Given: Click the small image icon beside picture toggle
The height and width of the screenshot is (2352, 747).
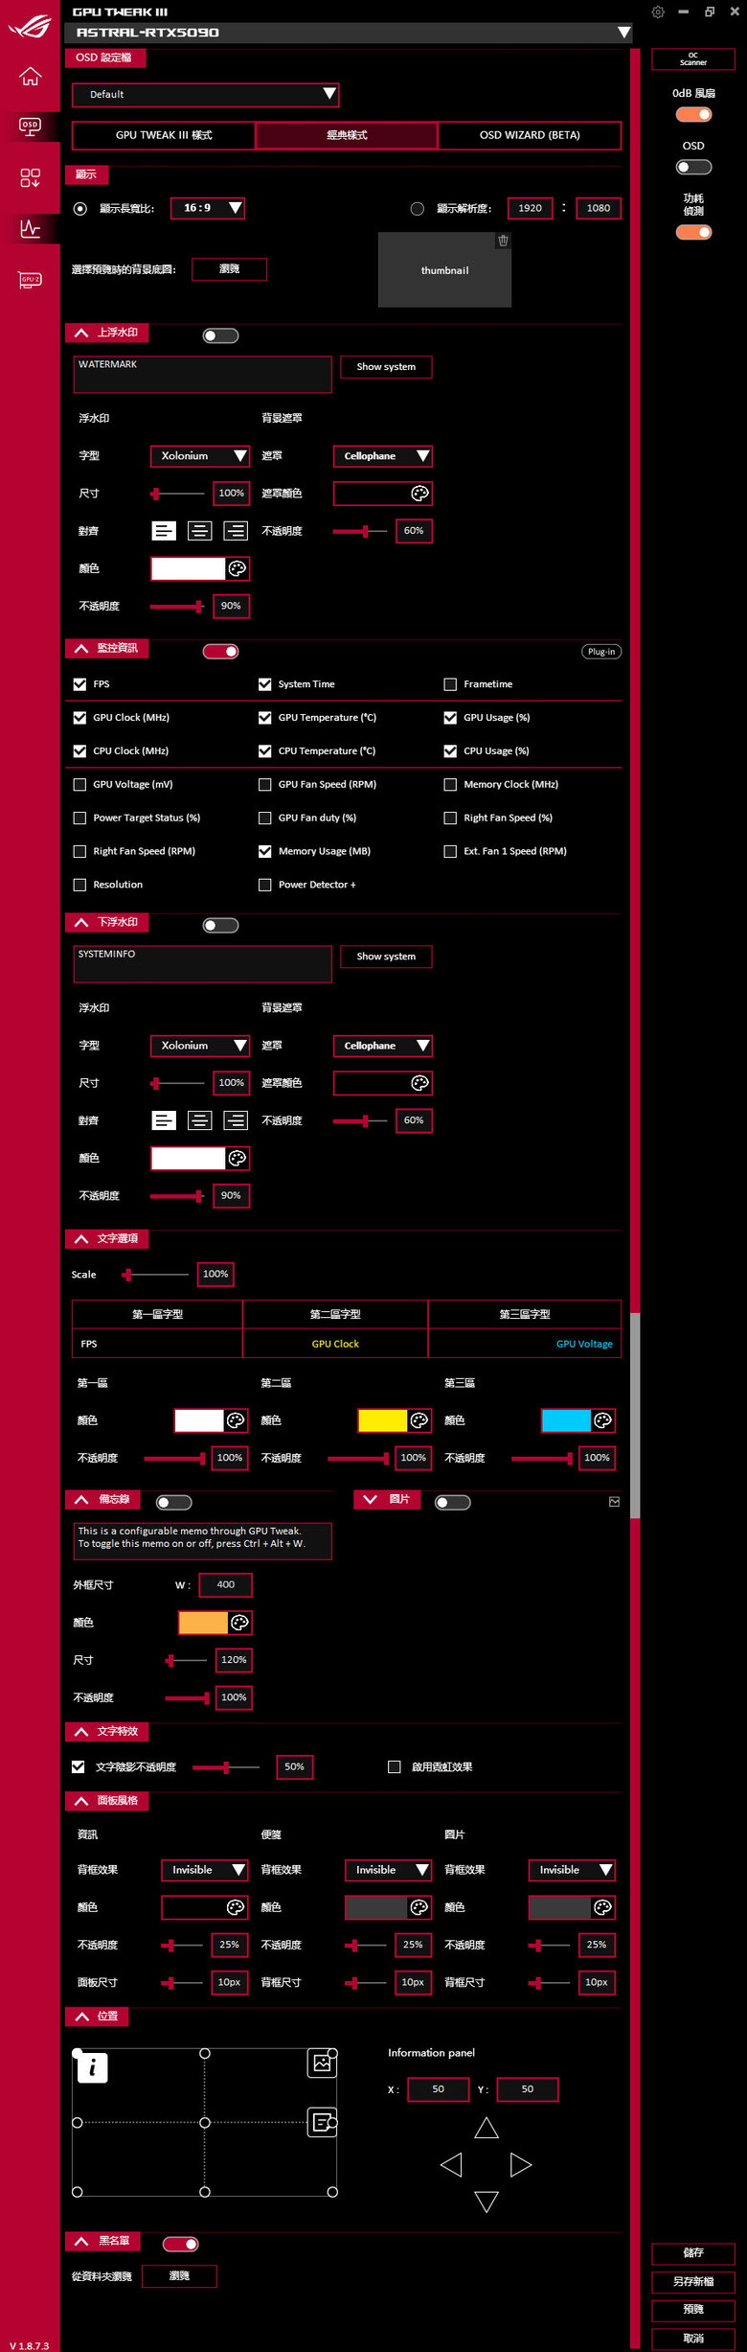Looking at the screenshot, I should (x=615, y=1502).
